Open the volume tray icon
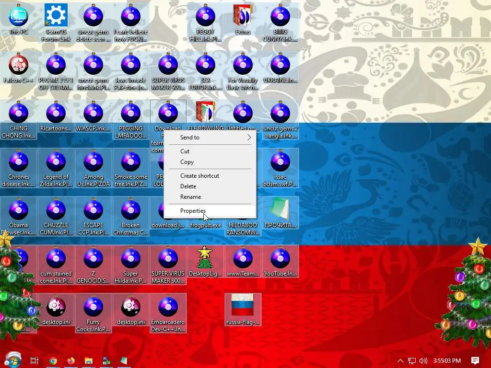Screen dimensions: 491x368 pos(423,361)
